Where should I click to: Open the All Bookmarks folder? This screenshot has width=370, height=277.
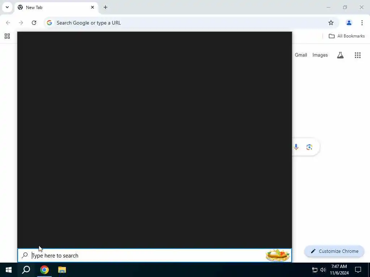347,36
